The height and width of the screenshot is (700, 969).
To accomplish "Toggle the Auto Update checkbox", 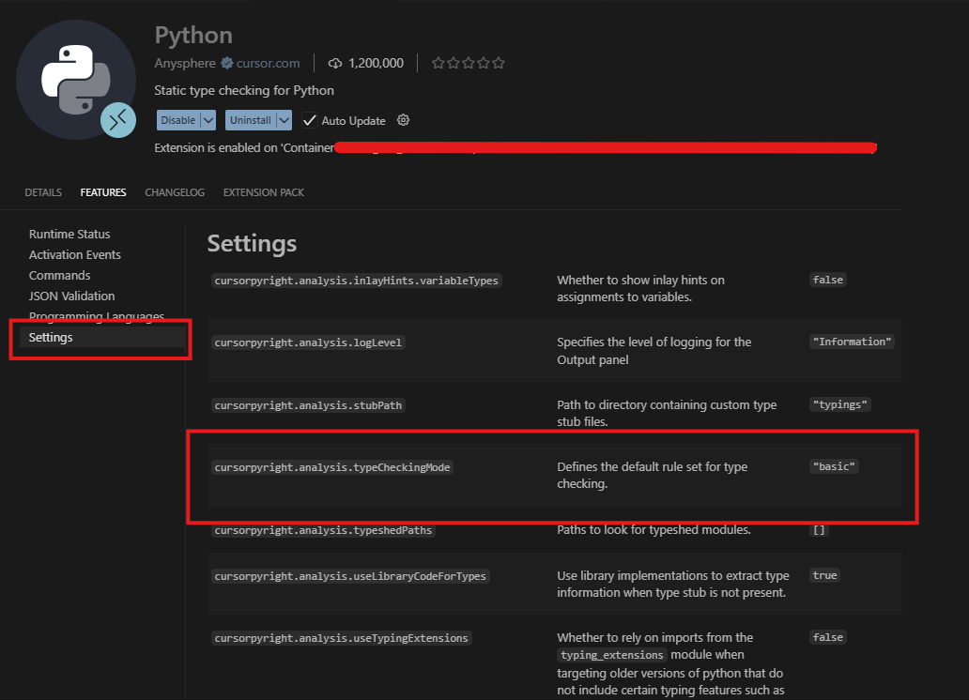I will [310, 120].
